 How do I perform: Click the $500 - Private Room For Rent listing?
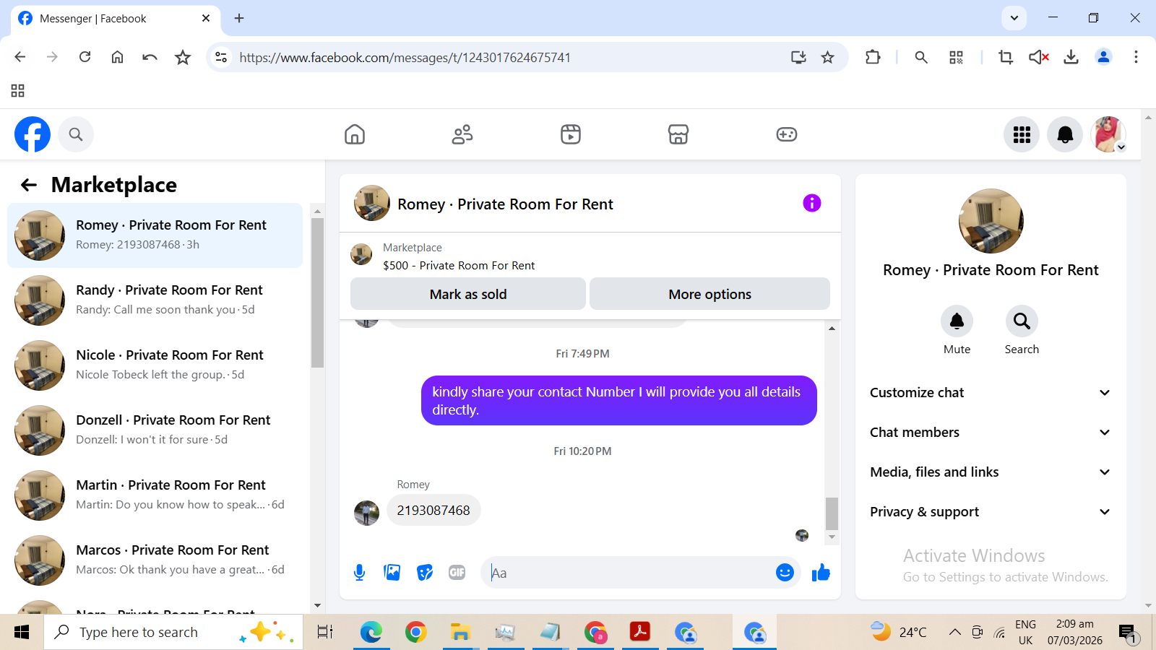tap(459, 266)
